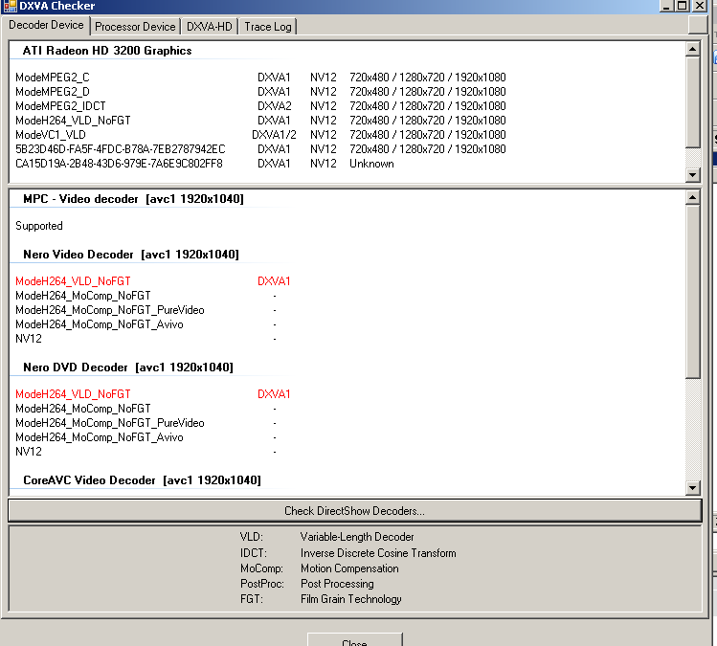The width and height of the screenshot is (717, 646).
Task: Click the down arrow of the top list scrollbar
Action: tap(693, 175)
